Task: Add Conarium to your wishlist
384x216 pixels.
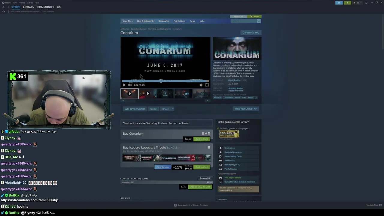Action: [135, 109]
